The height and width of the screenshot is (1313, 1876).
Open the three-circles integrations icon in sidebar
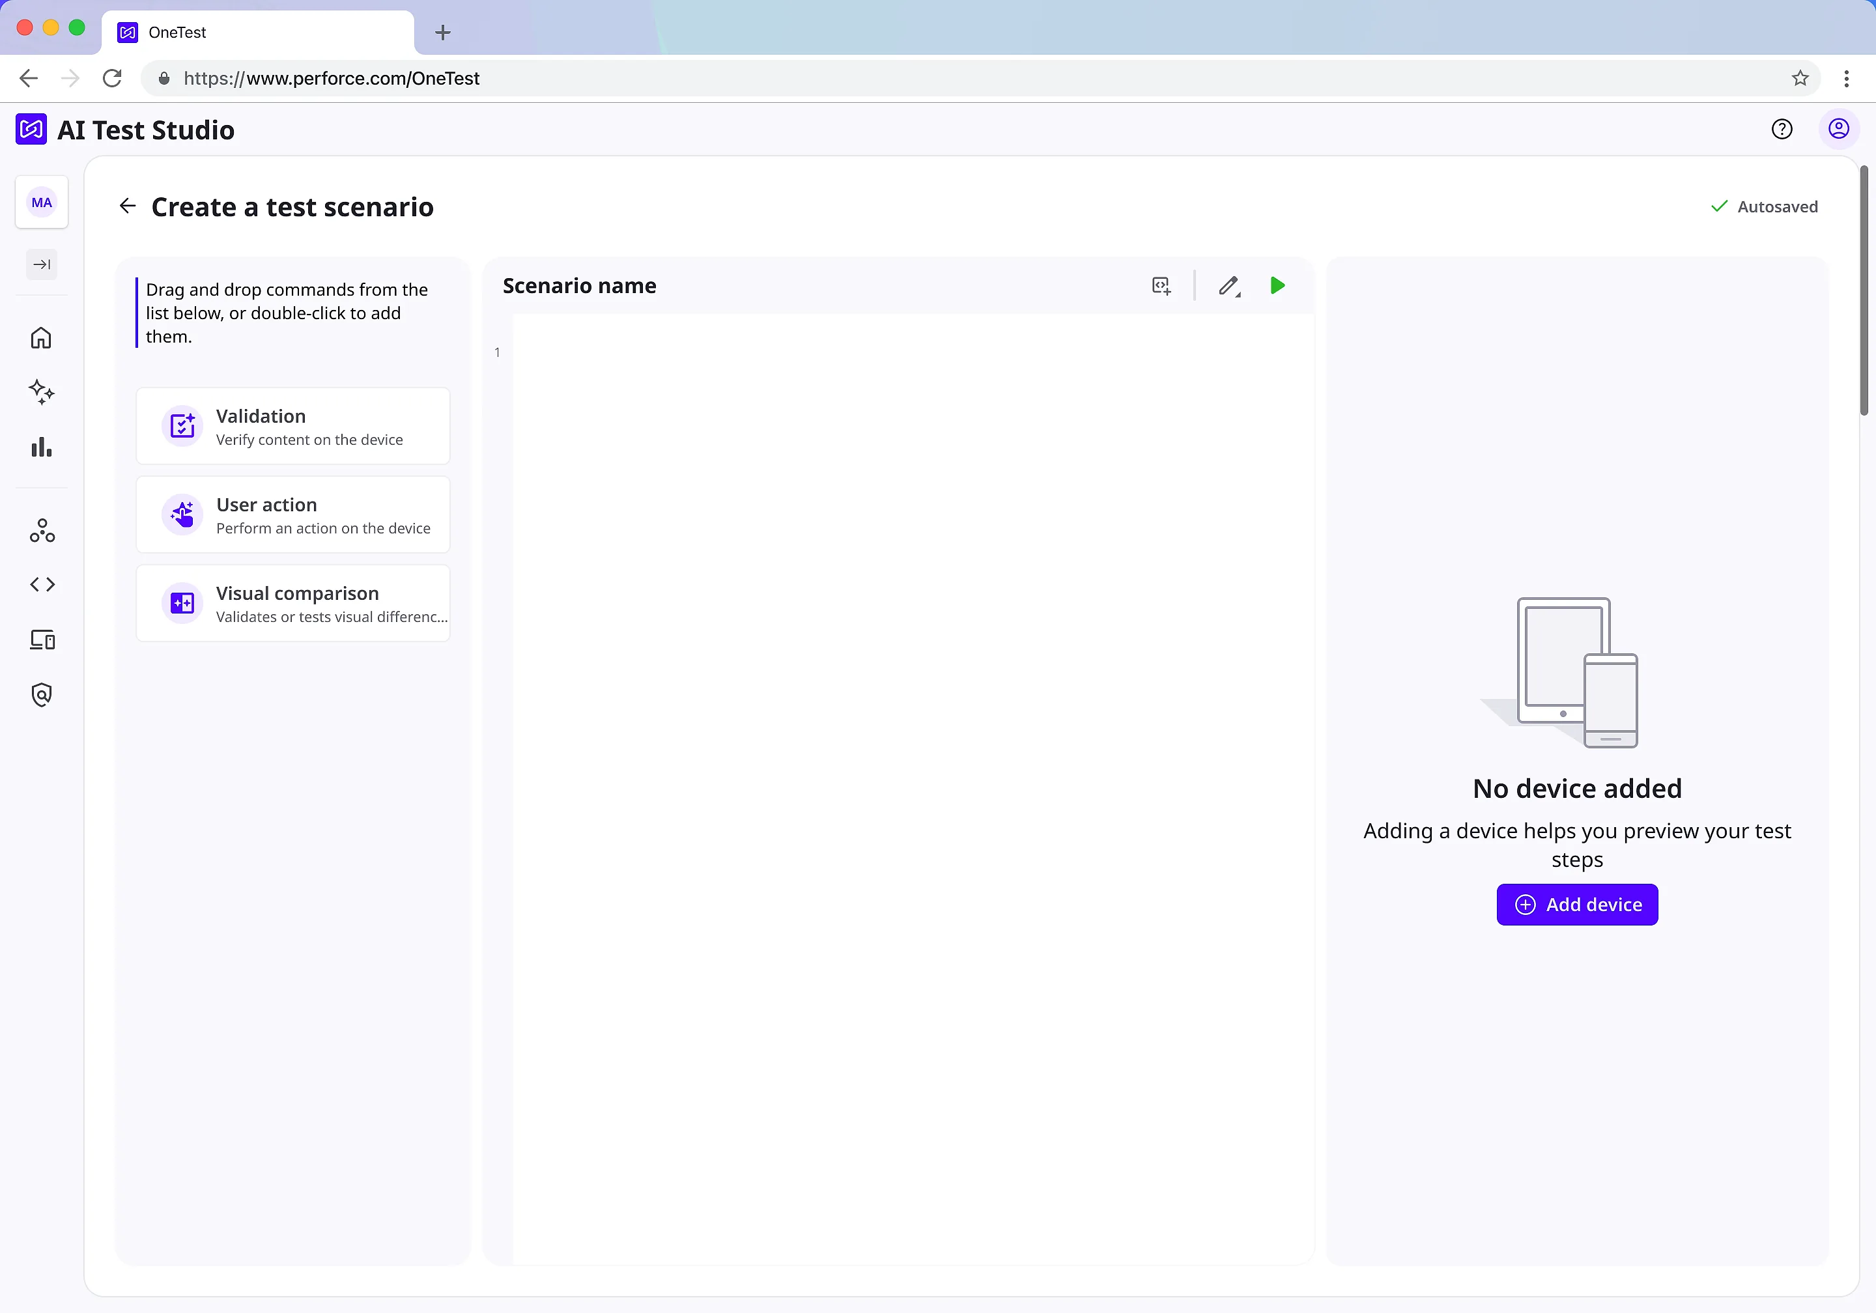[42, 530]
